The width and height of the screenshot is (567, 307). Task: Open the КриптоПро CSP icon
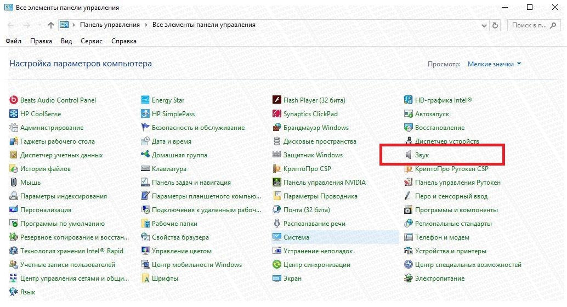[276, 169]
